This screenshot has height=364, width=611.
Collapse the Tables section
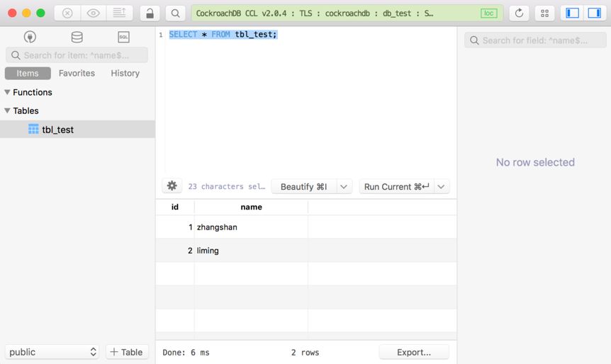coord(7,110)
